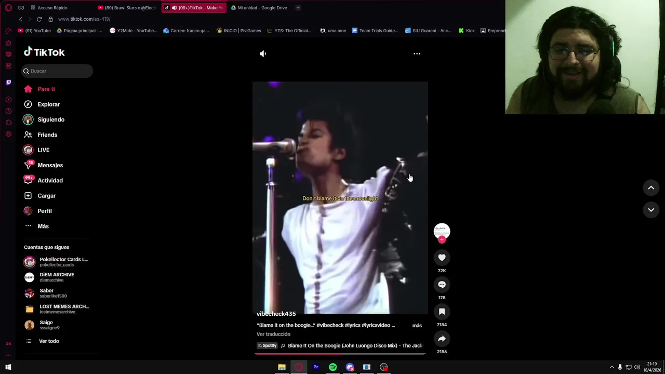Click the TikTok logo
665x374 pixels.
(44, 52)
